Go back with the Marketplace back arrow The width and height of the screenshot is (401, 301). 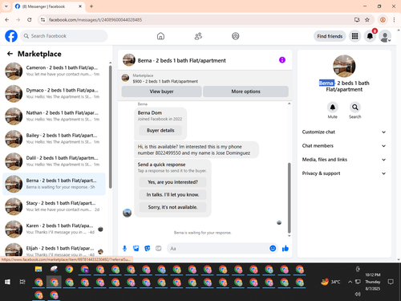click(x=10, y=54)
